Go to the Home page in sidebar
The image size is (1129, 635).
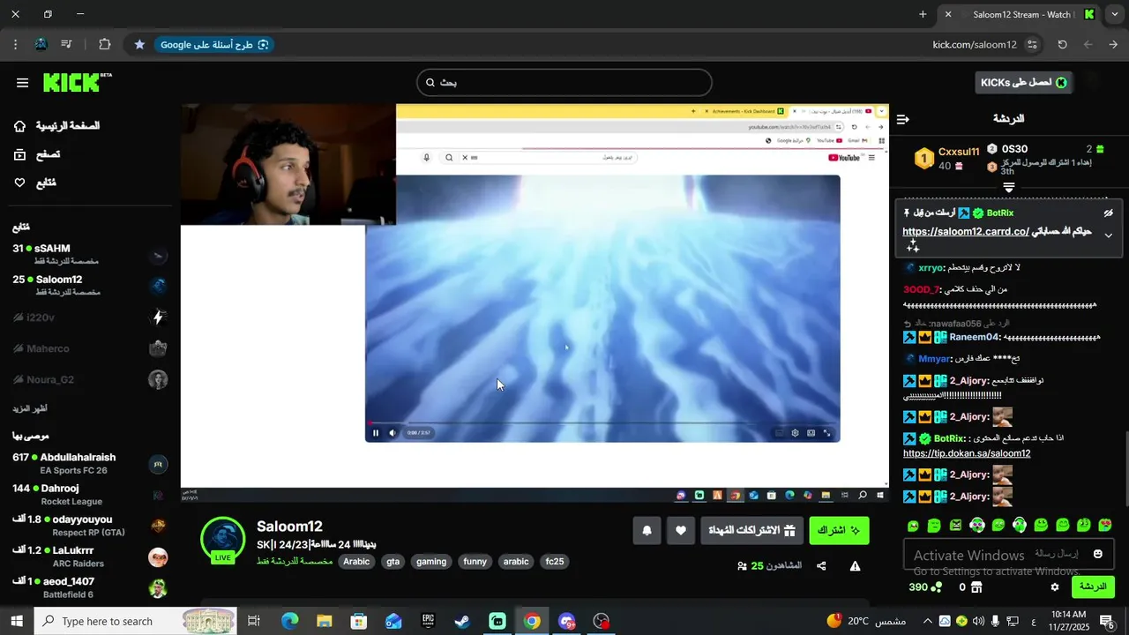(x=56, y=126)
